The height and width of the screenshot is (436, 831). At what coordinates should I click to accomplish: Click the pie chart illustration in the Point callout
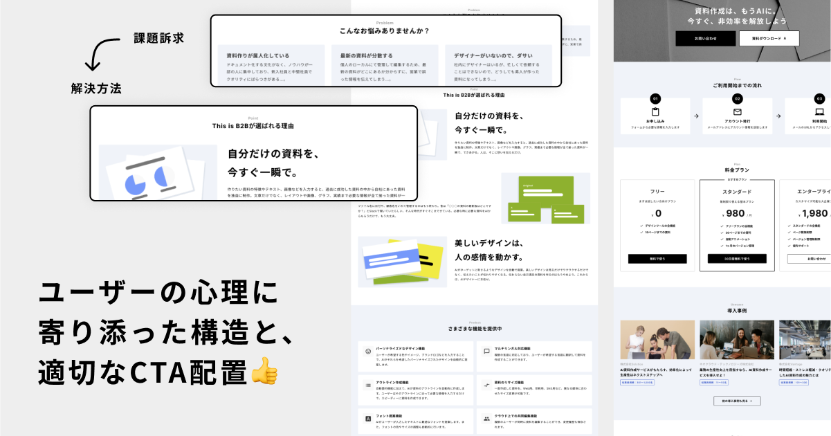[x=158, y=173]
